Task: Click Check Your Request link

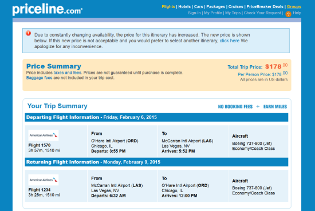Action: click(262, 13)
